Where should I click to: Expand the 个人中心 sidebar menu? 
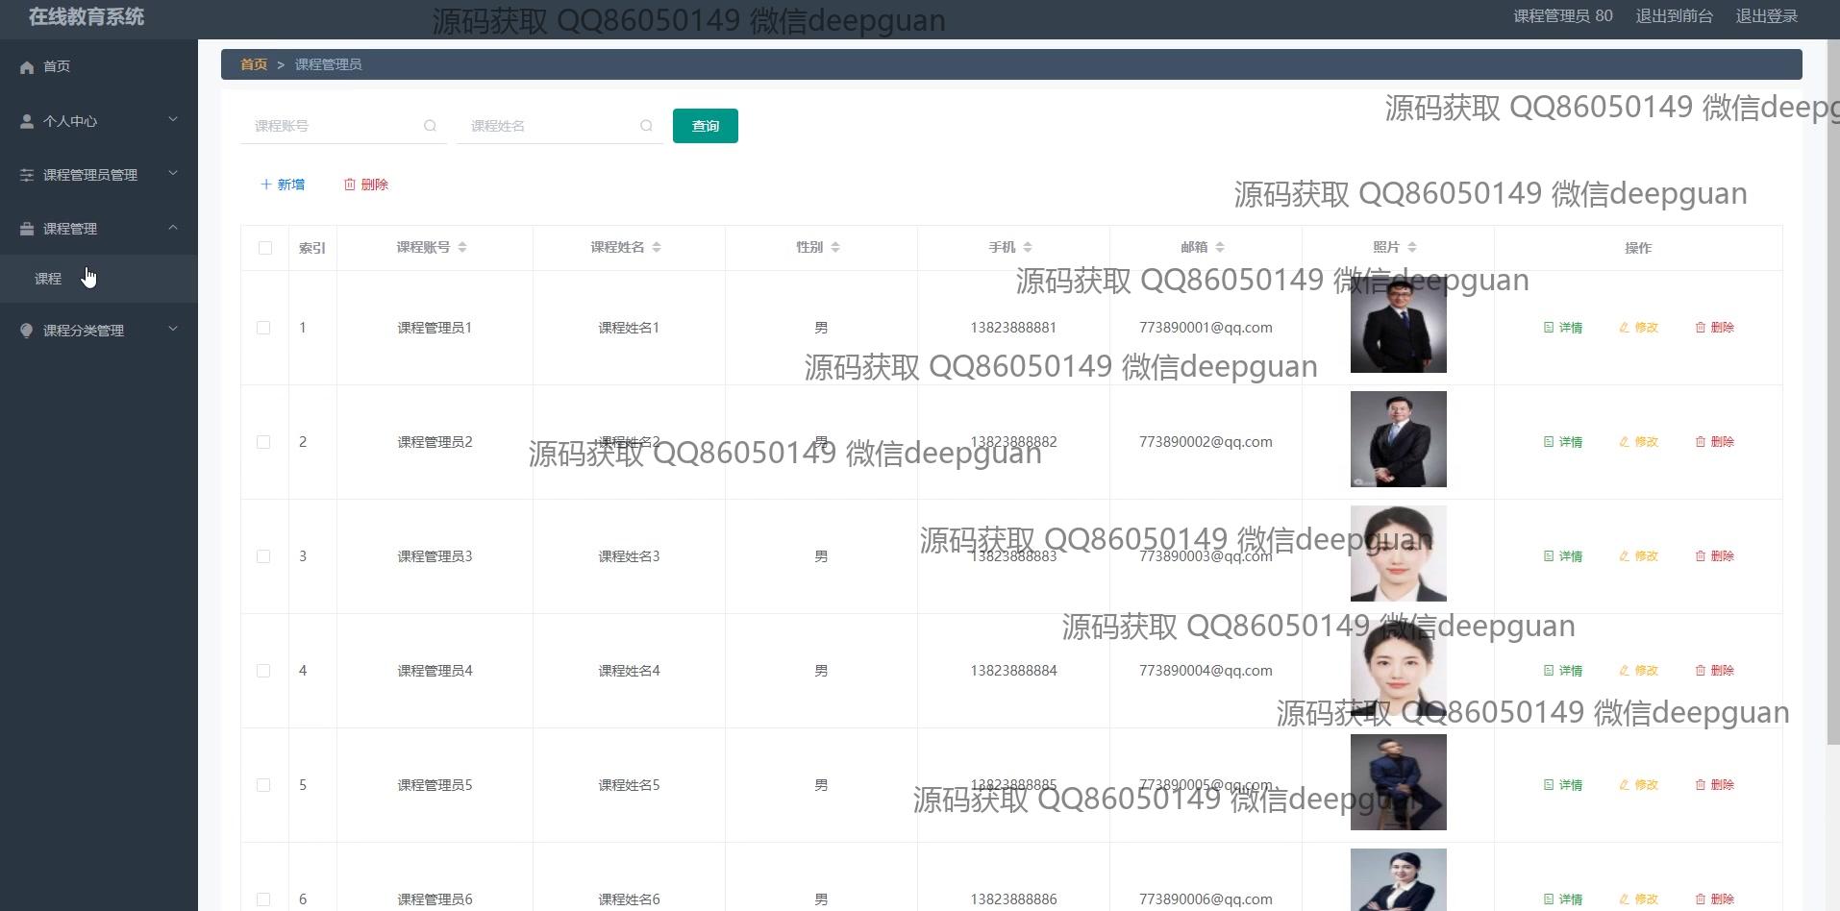99,121
